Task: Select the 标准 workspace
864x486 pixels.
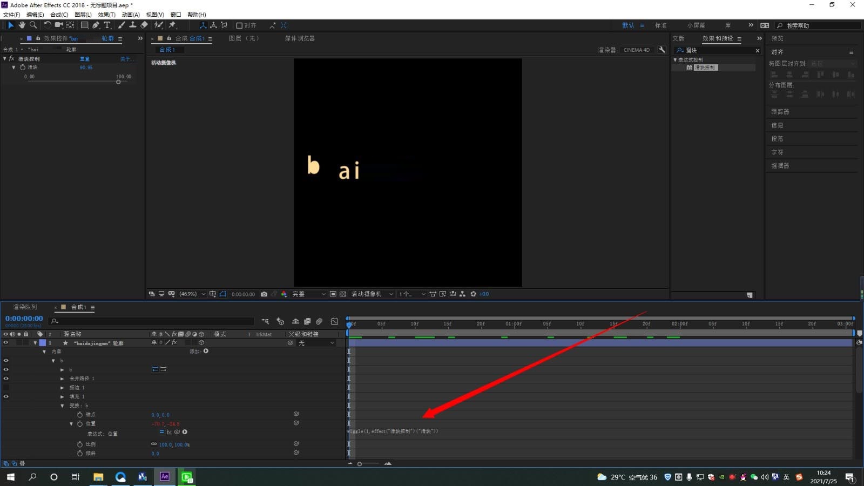Action: click(x=660, y=25)
